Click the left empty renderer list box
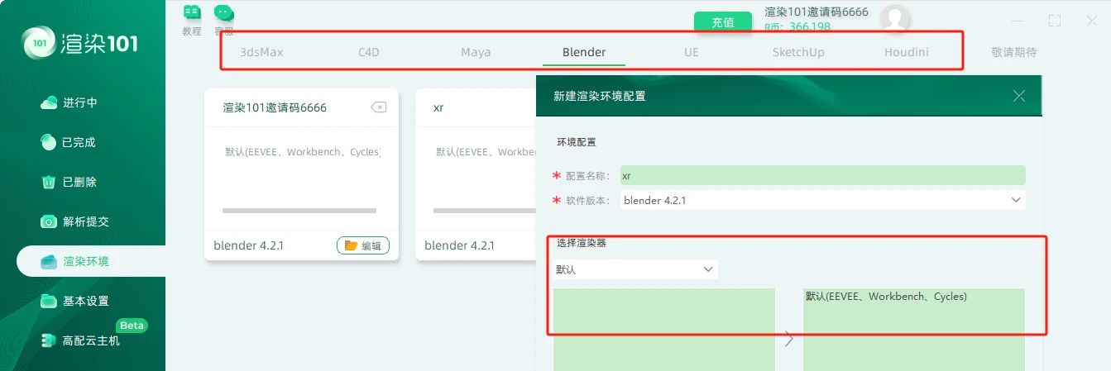 tap(664, 329)
